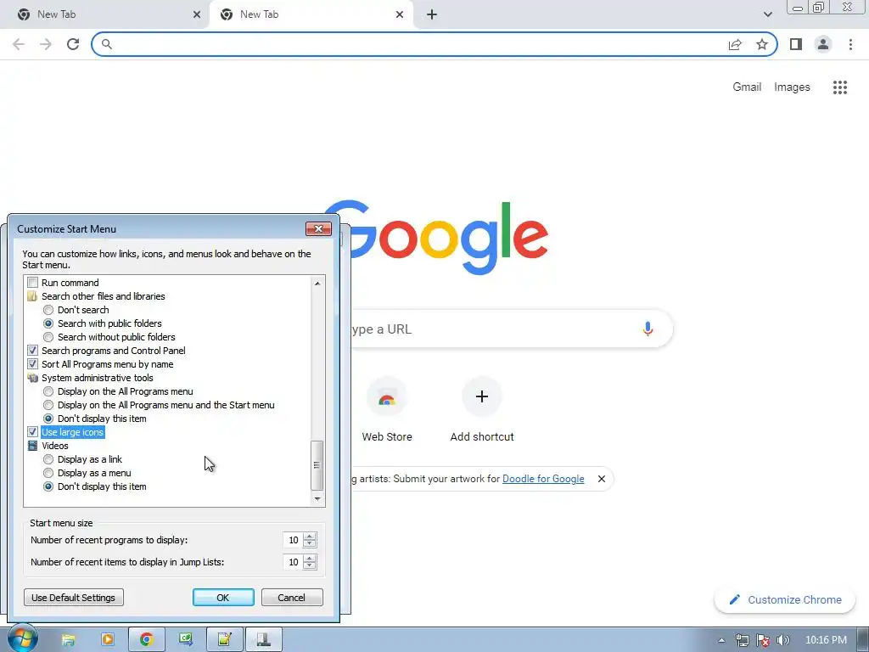Switch to the first New Tab

click(x=104, y=14)
